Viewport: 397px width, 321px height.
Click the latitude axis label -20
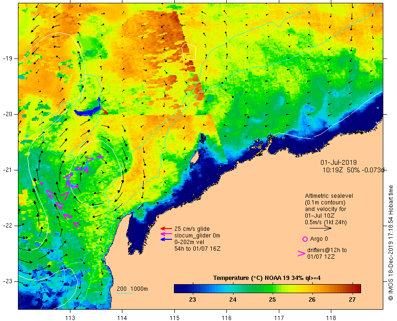(x=7, y=114)
